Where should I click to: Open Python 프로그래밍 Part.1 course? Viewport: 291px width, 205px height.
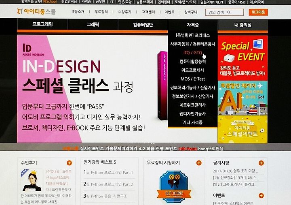pos(112,173)
